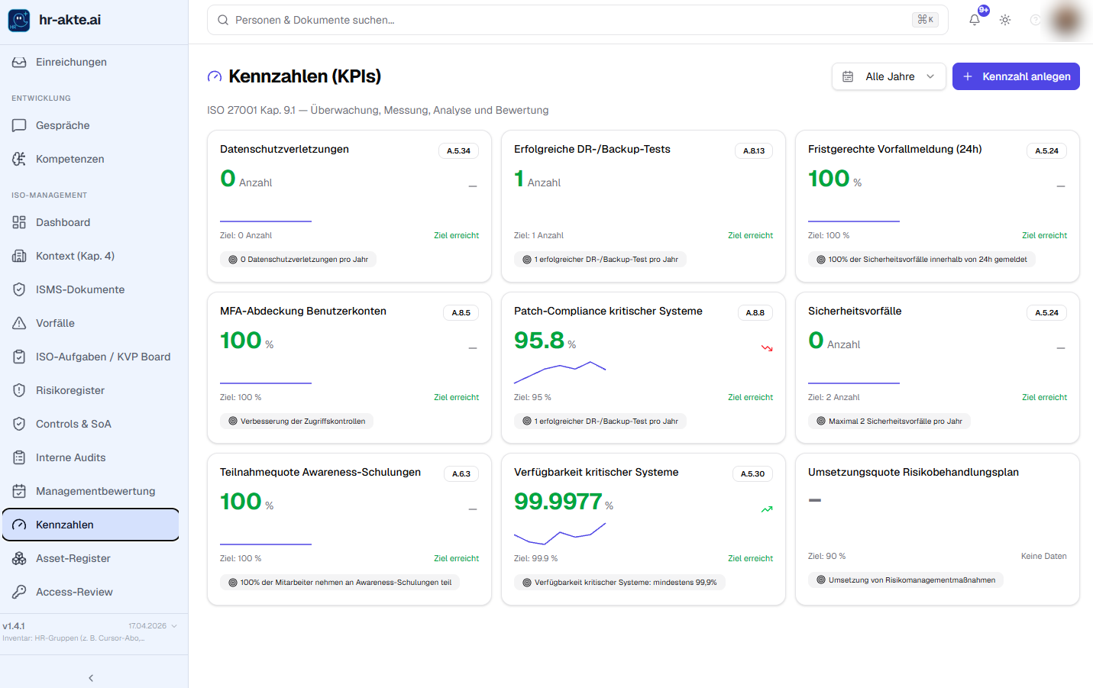Viewport: 1093px width, 688px height.
Task: Click Kennzahl anlegen button
Action: (1016, 76)
